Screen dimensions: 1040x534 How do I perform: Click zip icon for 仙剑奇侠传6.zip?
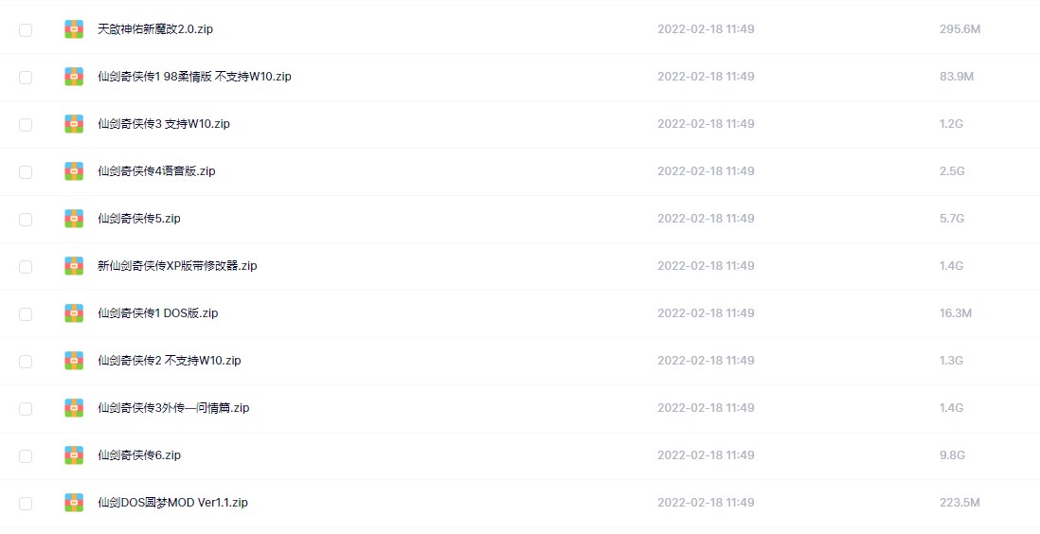[x=74, y=455]
